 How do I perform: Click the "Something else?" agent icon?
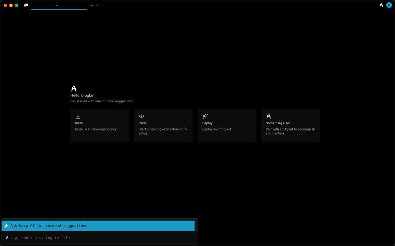(x=268, y=116)
